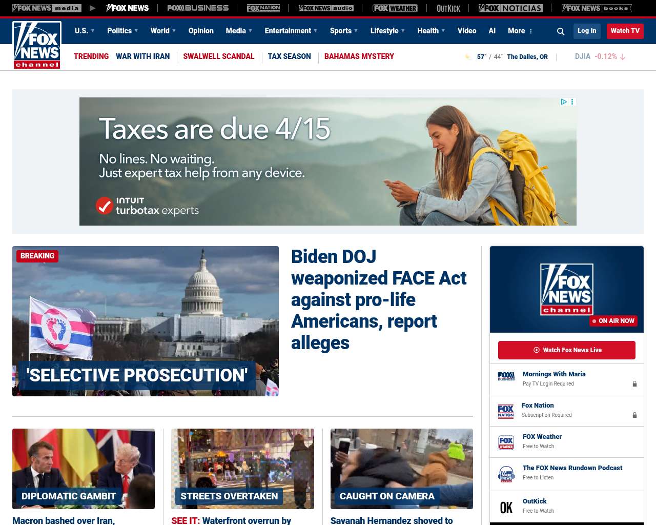Click the TurboTax taxes due banner ad
Image resolution: width=656 pixels, height=525 pixels.
coord(328,161)
